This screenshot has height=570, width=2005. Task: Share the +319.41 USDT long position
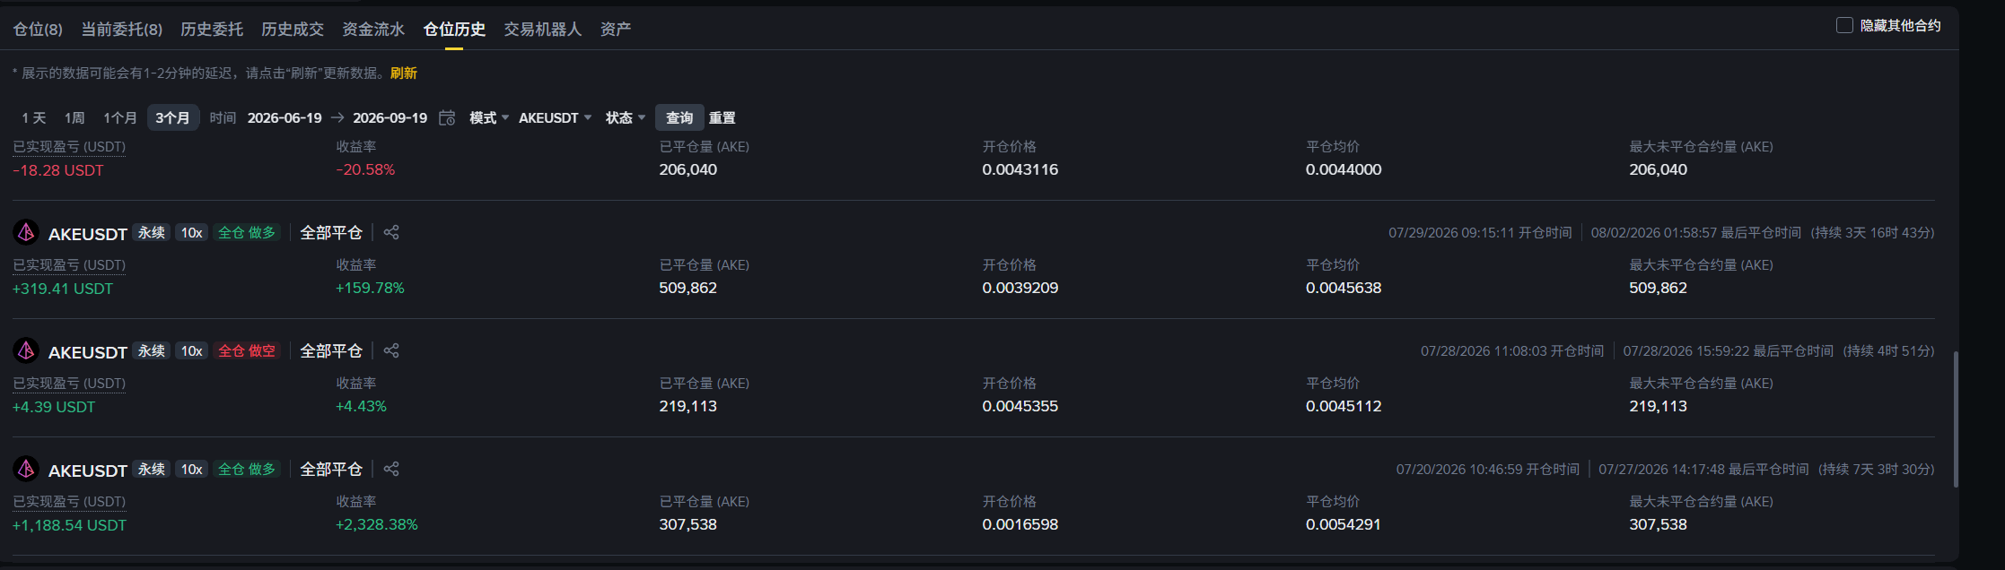click(391, 232)
